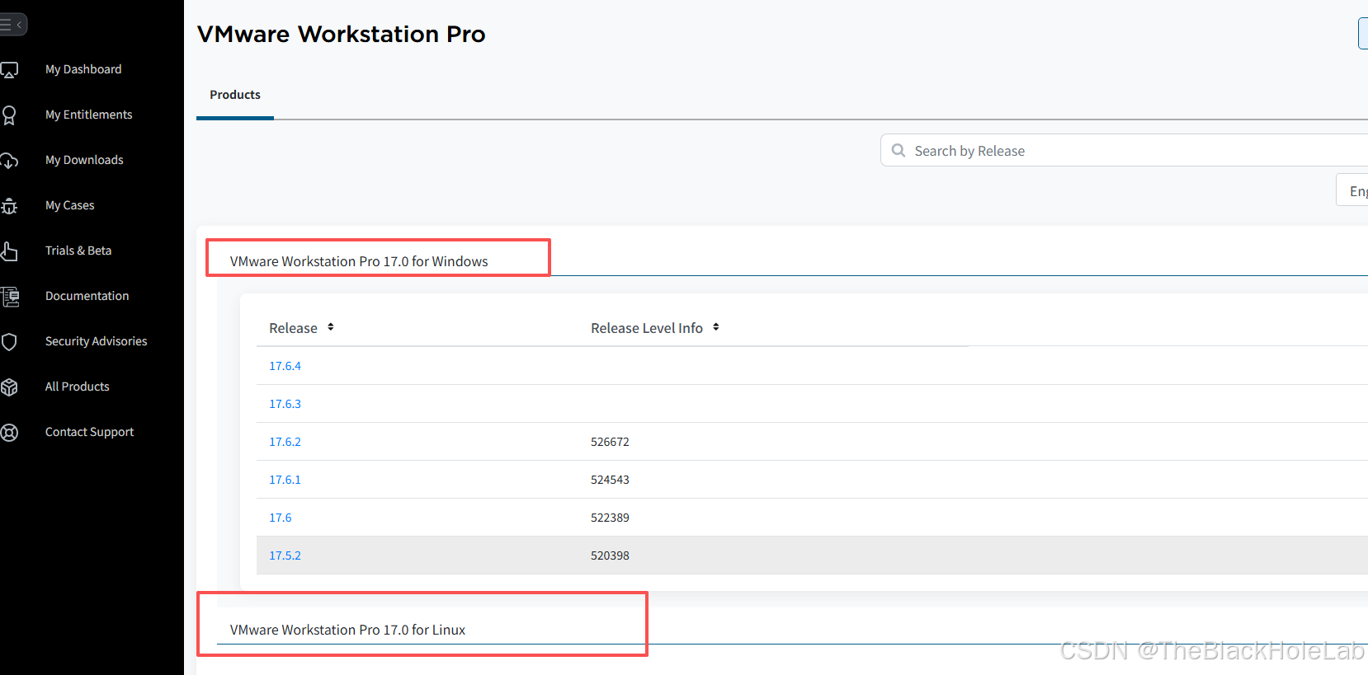Collapse the sidebar with the hamburger toggle
1368x675 pixels.
(12, 25)
